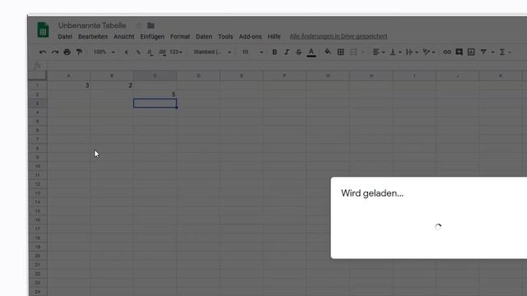The height and width of the screenshot is (296, 527).
Task: Click the insert comment icon
Action: (459, 52)
